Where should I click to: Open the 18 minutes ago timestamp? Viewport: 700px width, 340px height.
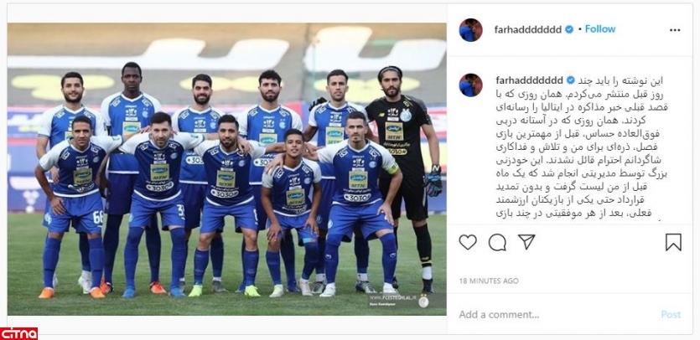coord(489,281)
